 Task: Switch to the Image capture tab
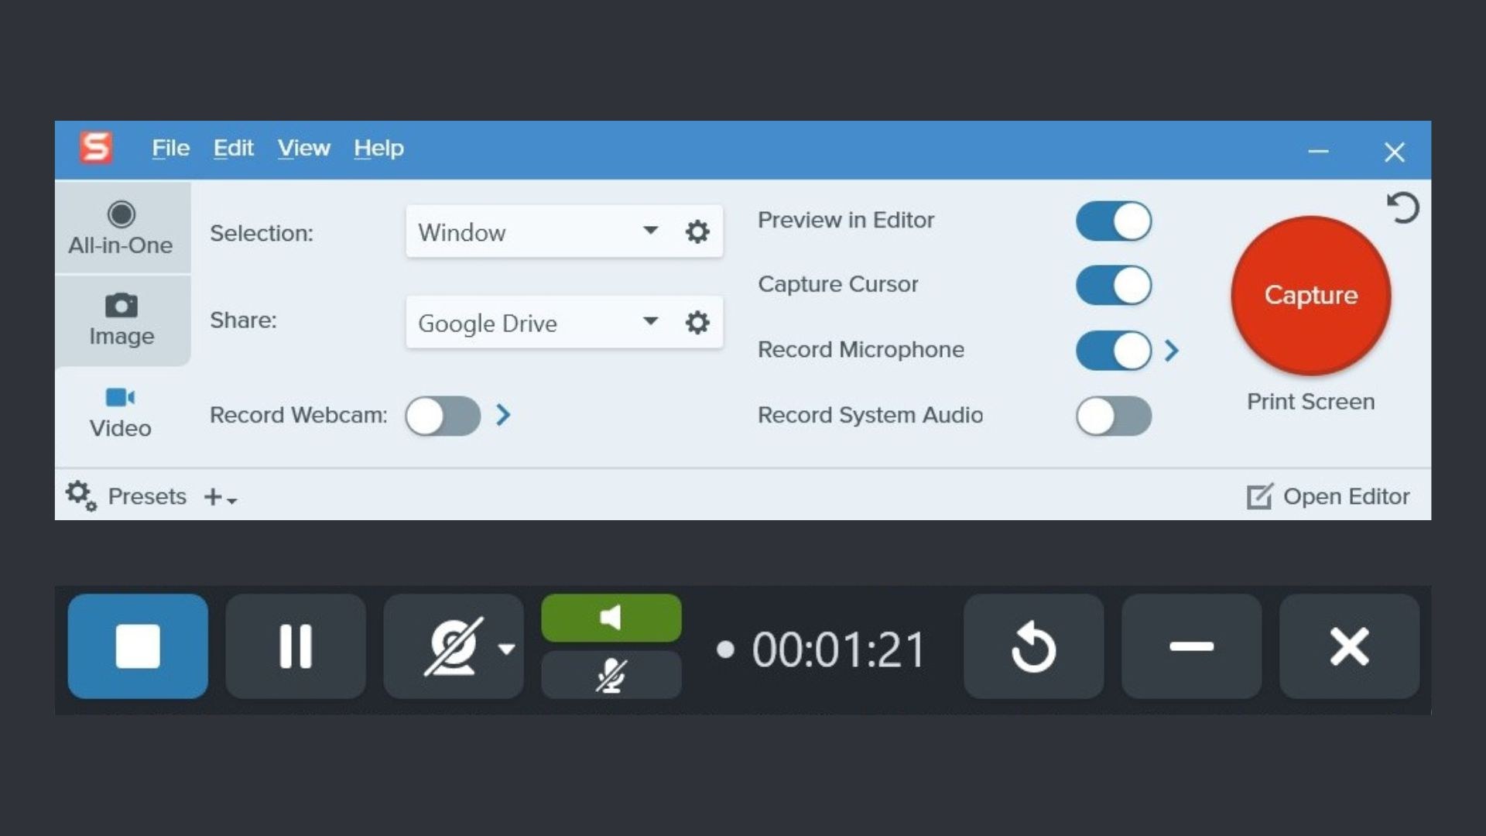(x=122, y=320)
